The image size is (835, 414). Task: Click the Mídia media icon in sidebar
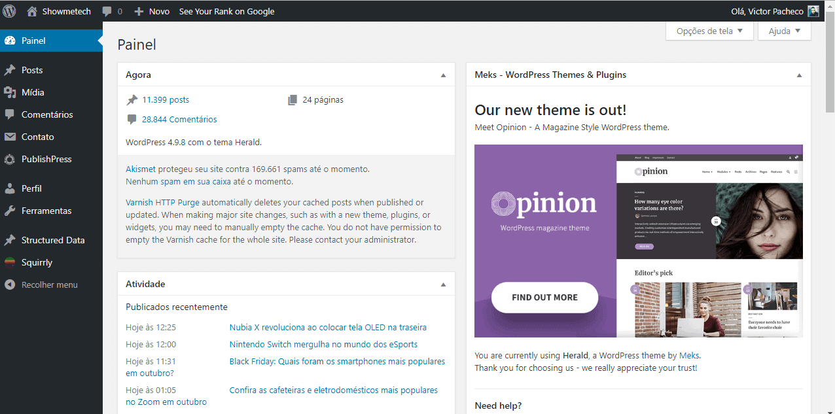[10, 92]
